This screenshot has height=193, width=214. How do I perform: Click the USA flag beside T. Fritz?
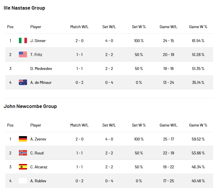click(x=23, y=55)
